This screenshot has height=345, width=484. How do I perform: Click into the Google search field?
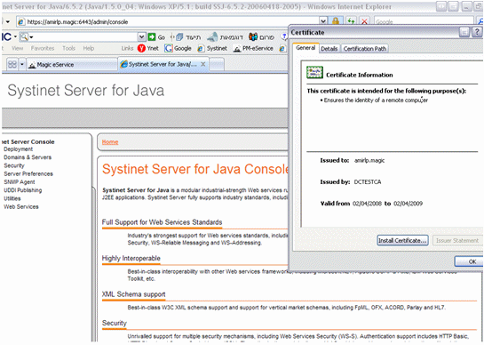(x=424, y=21)
